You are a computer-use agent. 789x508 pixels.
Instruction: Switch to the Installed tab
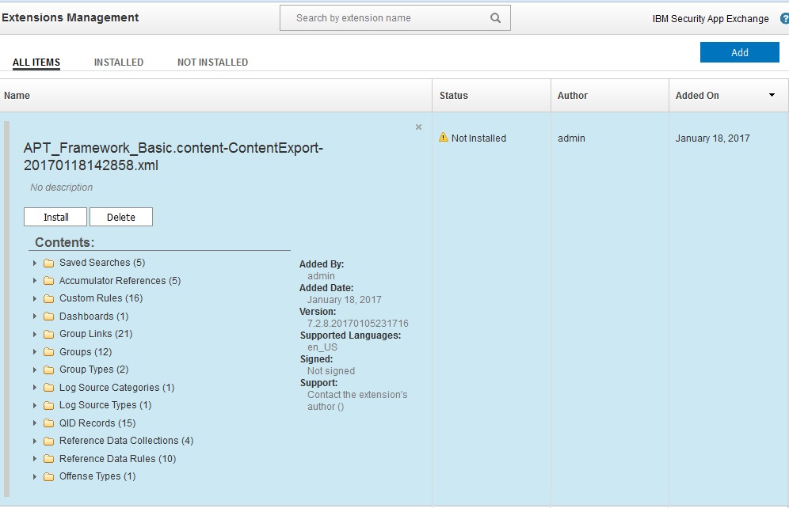119,63
